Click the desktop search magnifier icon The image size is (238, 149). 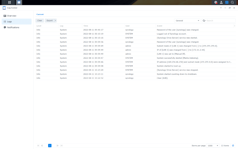pos(232,3)
